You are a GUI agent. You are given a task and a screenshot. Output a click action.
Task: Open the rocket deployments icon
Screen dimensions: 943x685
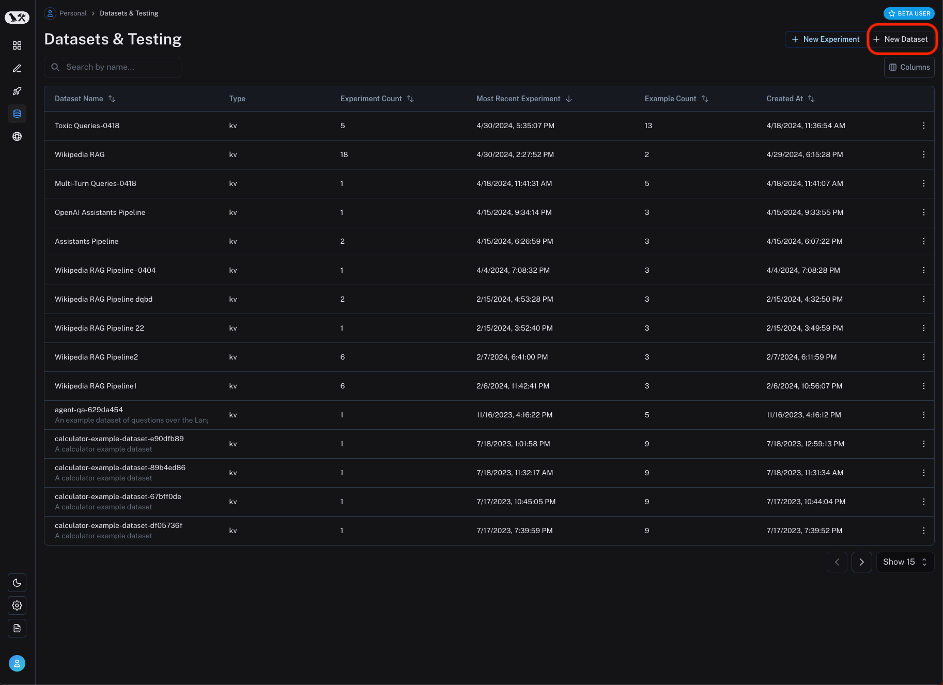17,91
